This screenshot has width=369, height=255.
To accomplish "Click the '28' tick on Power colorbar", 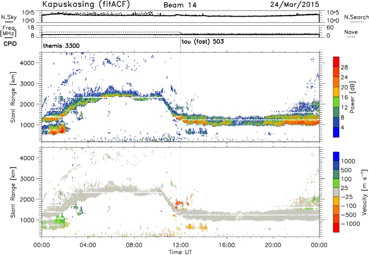I will tap(344, 67).
